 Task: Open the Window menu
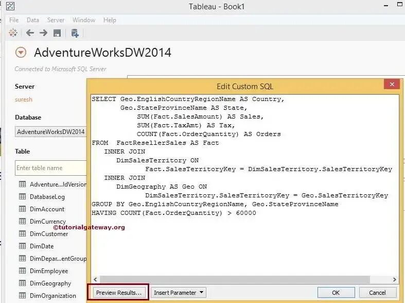coord(84,20)
